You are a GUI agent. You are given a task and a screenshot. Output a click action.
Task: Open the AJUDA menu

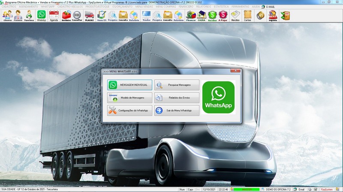pos(256,7)
